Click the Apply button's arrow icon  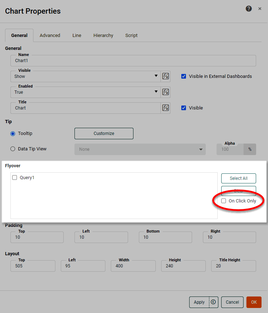213,302
